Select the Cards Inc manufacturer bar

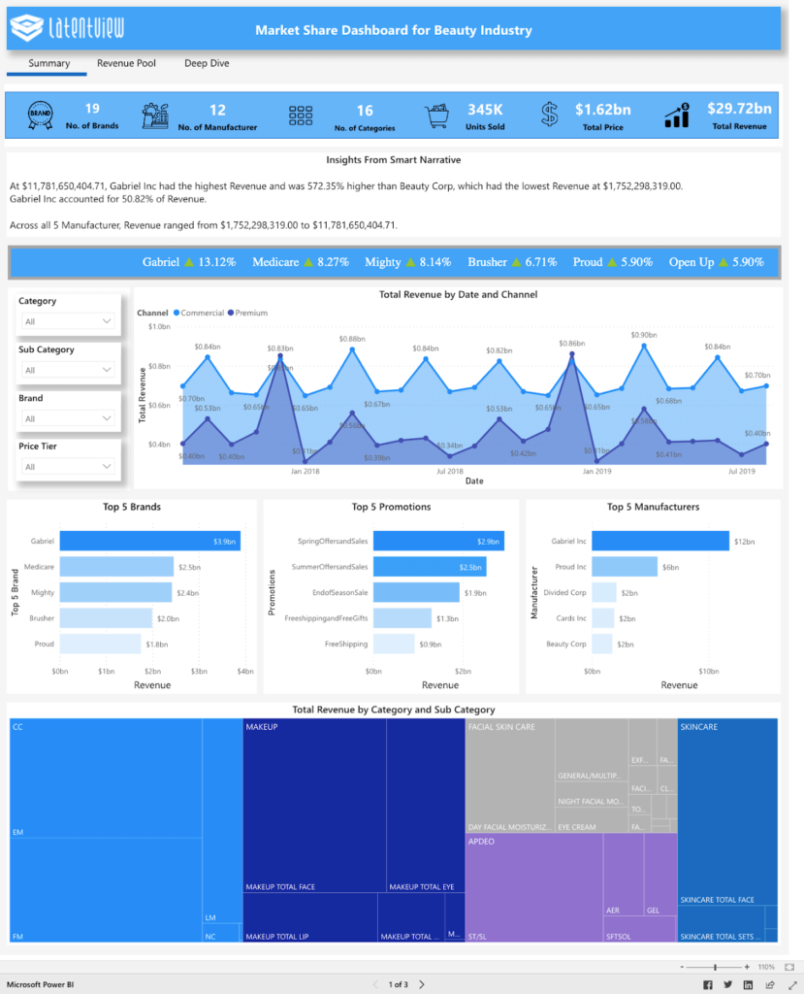click(x=603, y=618)
